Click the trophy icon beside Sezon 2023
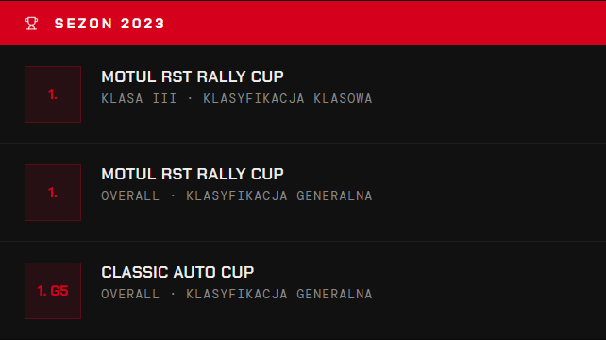The width and height of the screenshot is (606, 340). tap(32, 24)
